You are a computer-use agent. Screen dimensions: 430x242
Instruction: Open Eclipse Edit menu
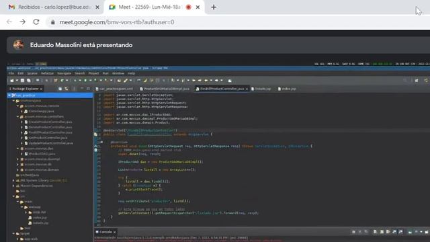coord(21,73)
